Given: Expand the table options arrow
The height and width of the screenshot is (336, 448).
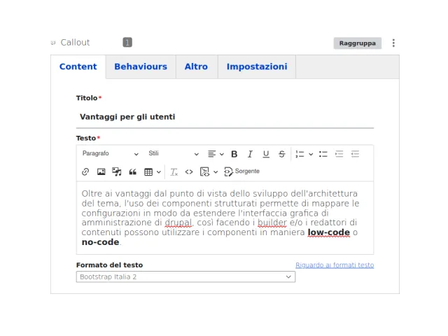Looking at the screenshot, I should click(159, 172).
